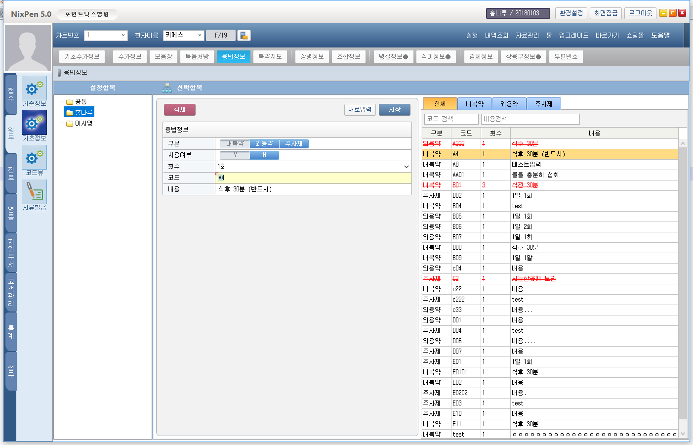
Task: Open the 서류발급 document icon
Action: pyautogui.click(x=34, y=192)
